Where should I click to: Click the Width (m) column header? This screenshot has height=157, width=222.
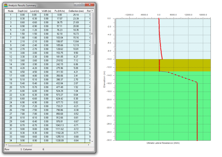pyautogui.click(x=46, y=11)
